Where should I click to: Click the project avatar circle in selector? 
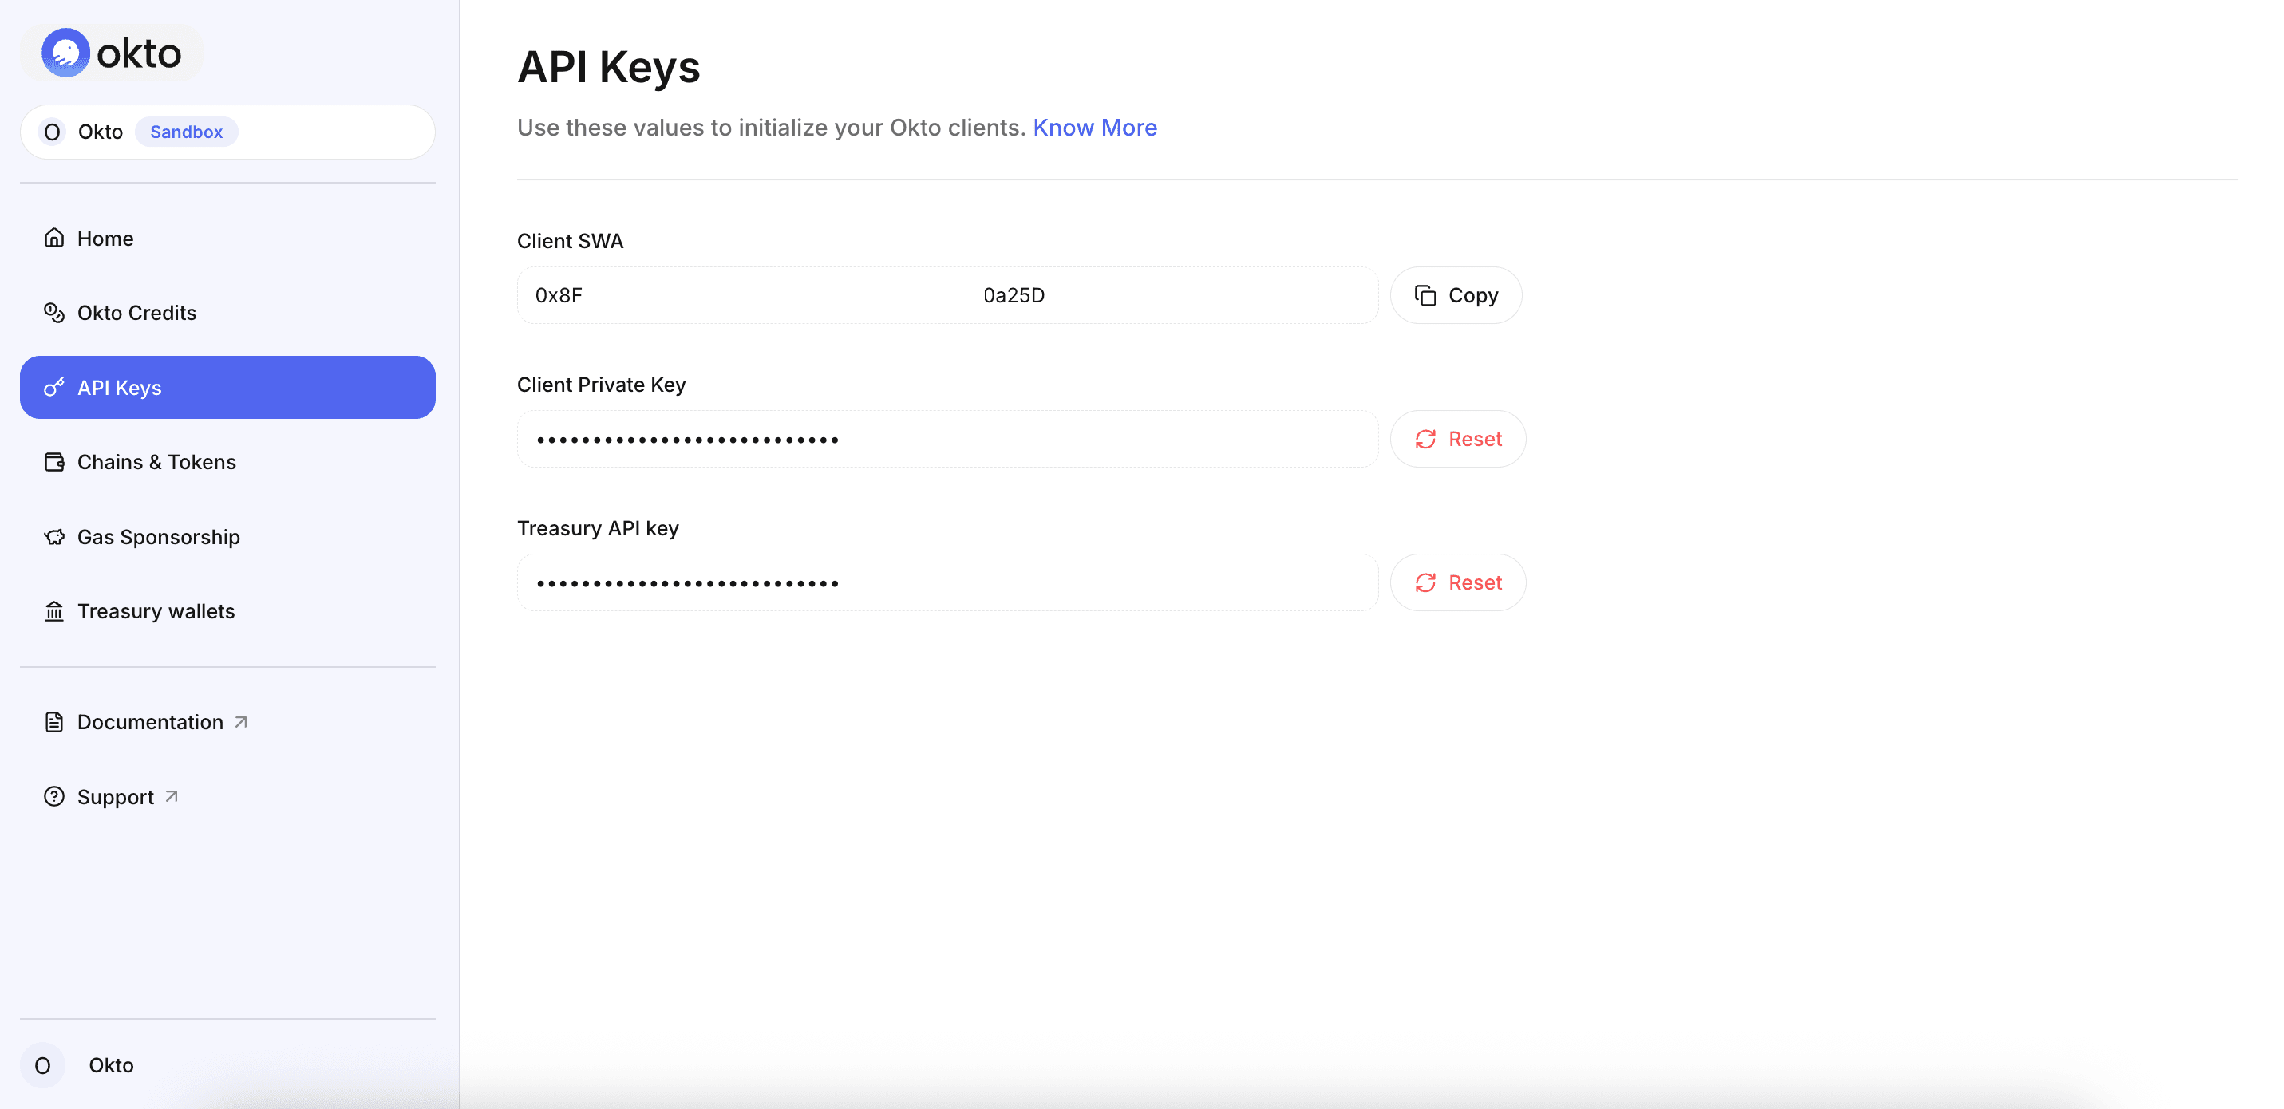(53, 132)
